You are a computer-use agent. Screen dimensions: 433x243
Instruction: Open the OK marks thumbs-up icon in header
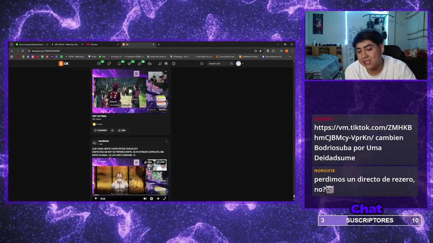pyautogui.click(x=139, y=63)
